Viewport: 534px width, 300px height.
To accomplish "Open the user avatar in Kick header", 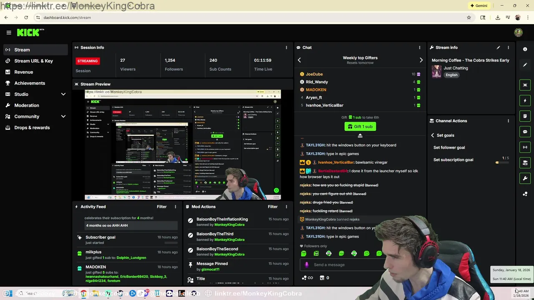I will (518, 32).
